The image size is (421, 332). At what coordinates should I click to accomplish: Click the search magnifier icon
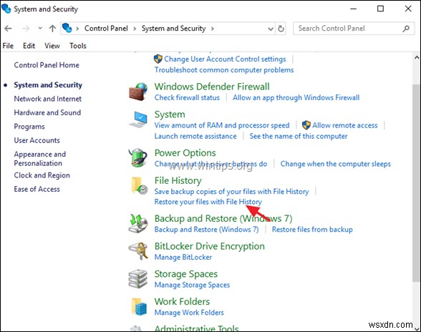pyautogui.click(x=406, y=29)
